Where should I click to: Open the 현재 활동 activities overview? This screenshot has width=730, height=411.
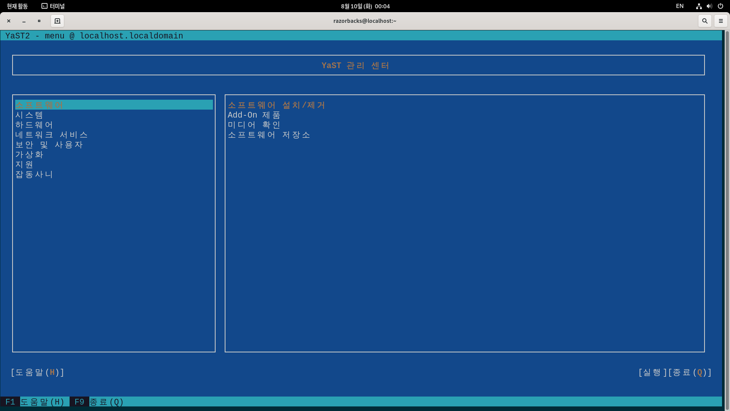[17, 6]
